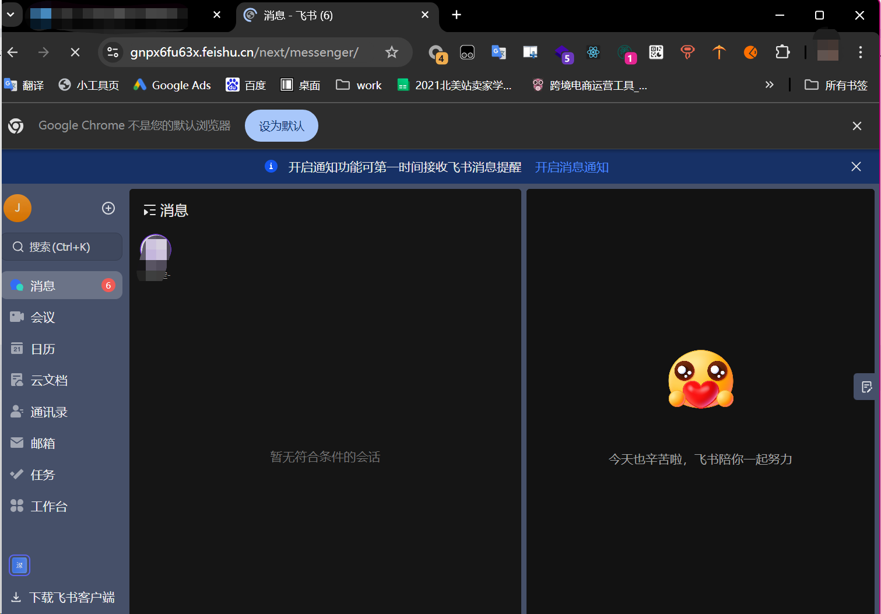Expand the hidden bookmarks chevron
The width and height of the screenshot is (881, 614).
[x=769, y=85]
